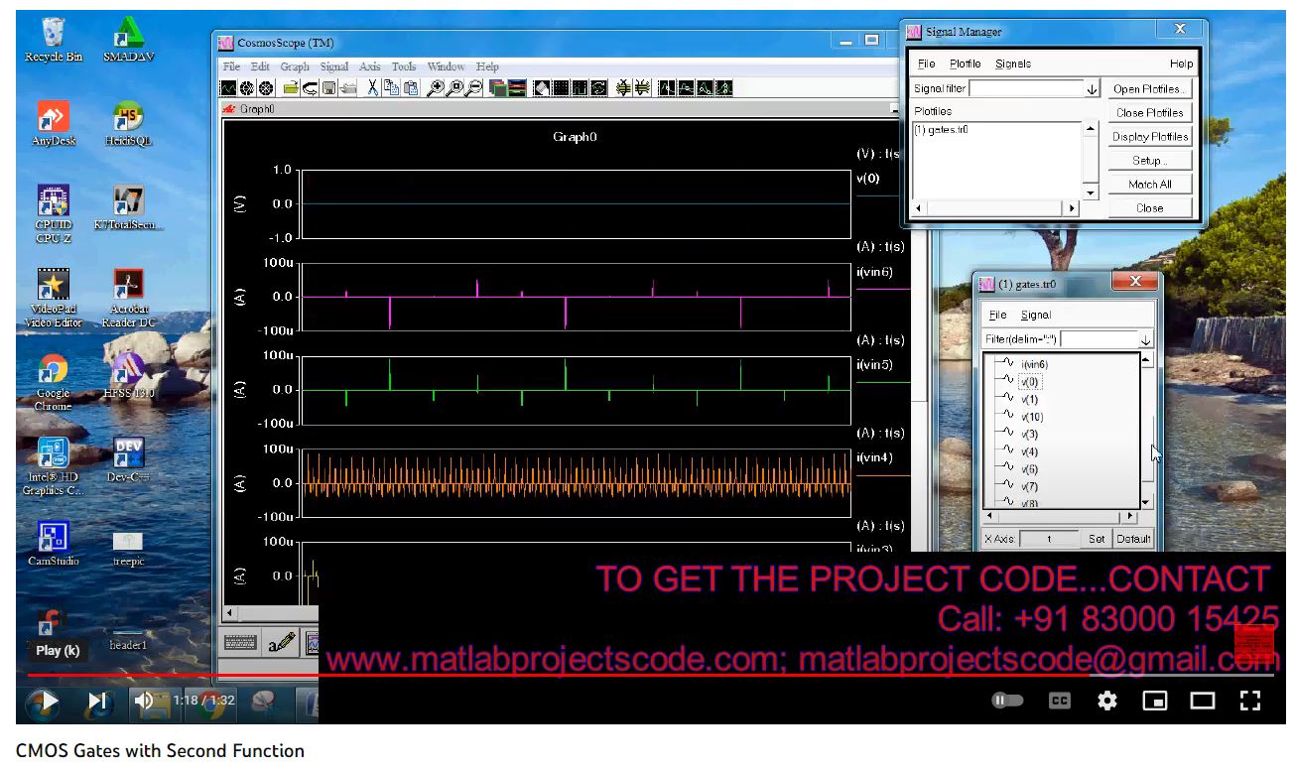
Task: Click the Zoom In magnifier icon
Action: (x=435, y=88)
